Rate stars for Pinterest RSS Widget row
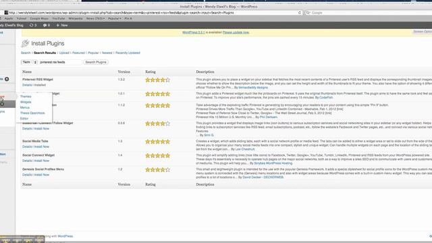Screen dimensions: 432x243 point(157,80)
